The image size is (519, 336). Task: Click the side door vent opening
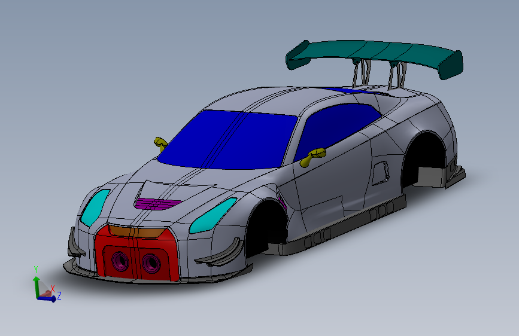[381, 173]
